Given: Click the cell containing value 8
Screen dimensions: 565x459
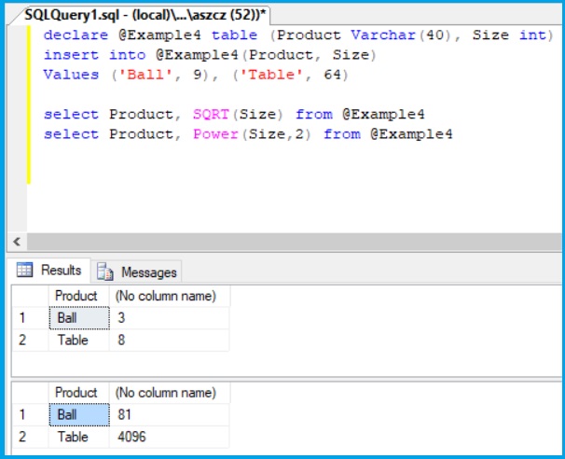Looking at the screenshot, I should coord(169,341).
